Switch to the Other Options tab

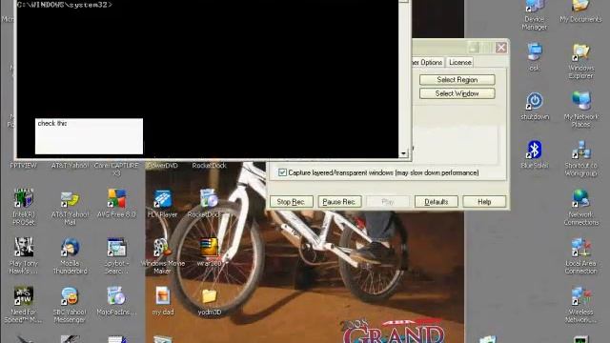[x=427, y=62]
